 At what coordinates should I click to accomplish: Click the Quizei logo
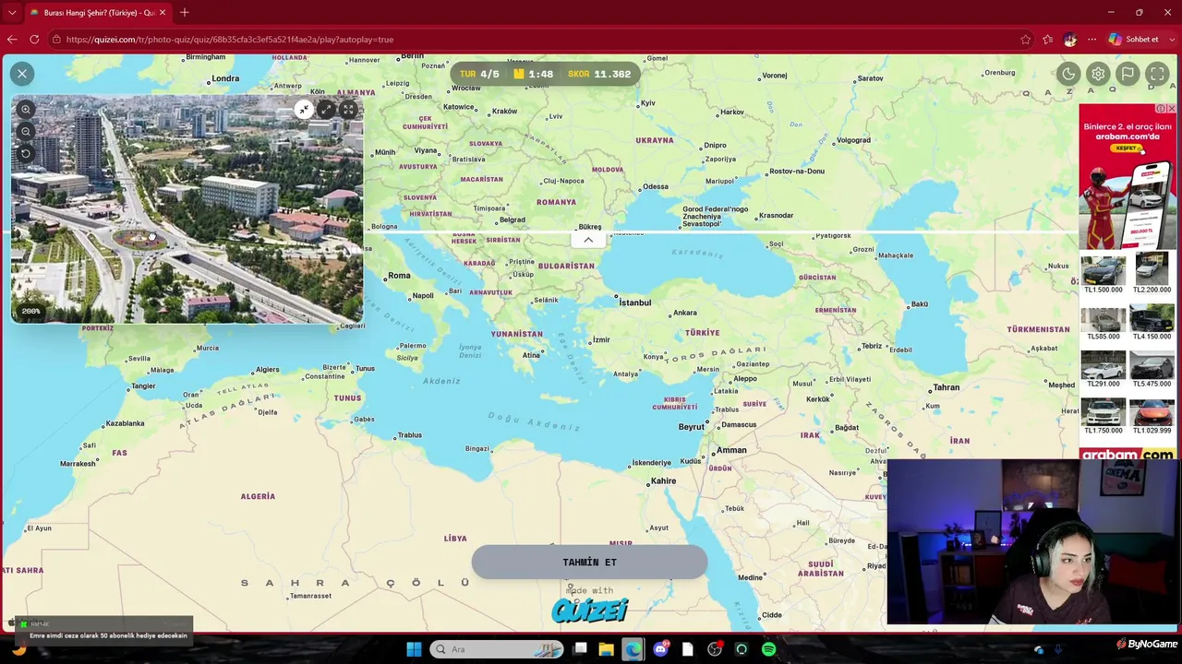tap(589, 610)
